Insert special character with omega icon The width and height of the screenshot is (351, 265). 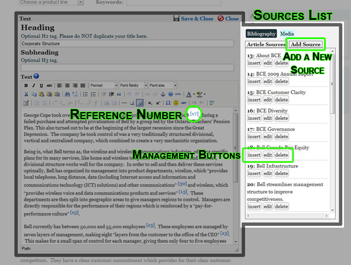click(168, 103)
